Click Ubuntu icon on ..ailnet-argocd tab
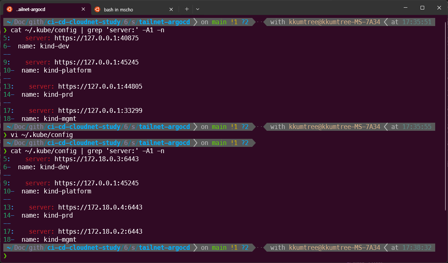Viewport: 448px width, 263px height. click(10, 9)
